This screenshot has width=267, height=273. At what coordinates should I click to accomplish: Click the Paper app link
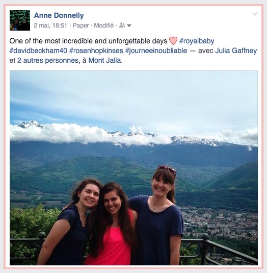(81, 26)
